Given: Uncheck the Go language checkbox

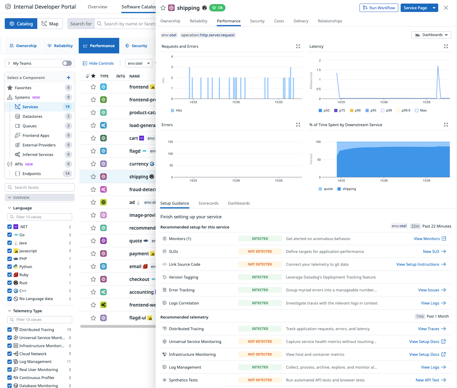Looking at the screenshot, I should pos(10,235).
